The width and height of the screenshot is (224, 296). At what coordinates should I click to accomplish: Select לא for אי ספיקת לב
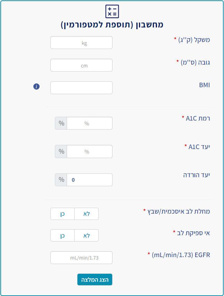[x=86, y=236]
